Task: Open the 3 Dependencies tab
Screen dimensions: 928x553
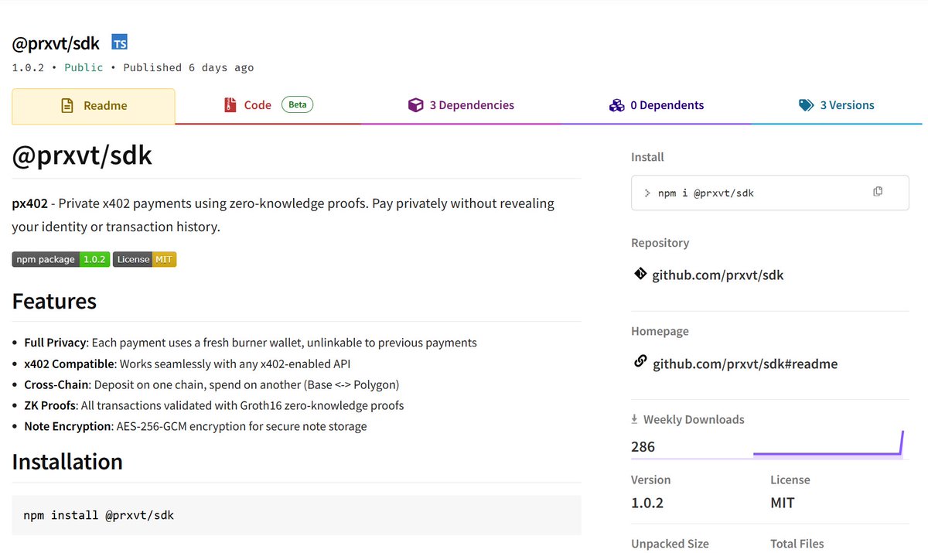Action: [461, 105]
